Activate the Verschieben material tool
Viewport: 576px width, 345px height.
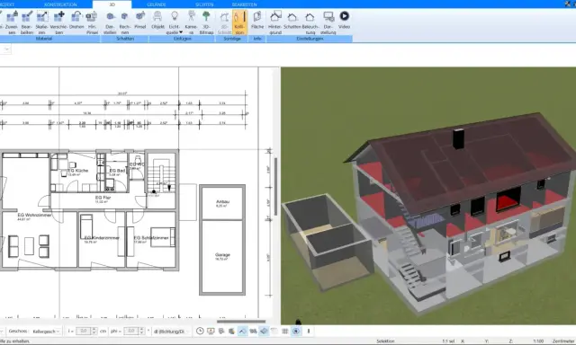[x=58, y=22]
